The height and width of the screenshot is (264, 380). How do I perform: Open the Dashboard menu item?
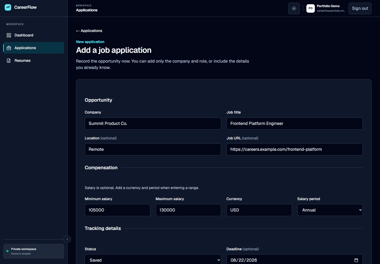click(34, 35)
